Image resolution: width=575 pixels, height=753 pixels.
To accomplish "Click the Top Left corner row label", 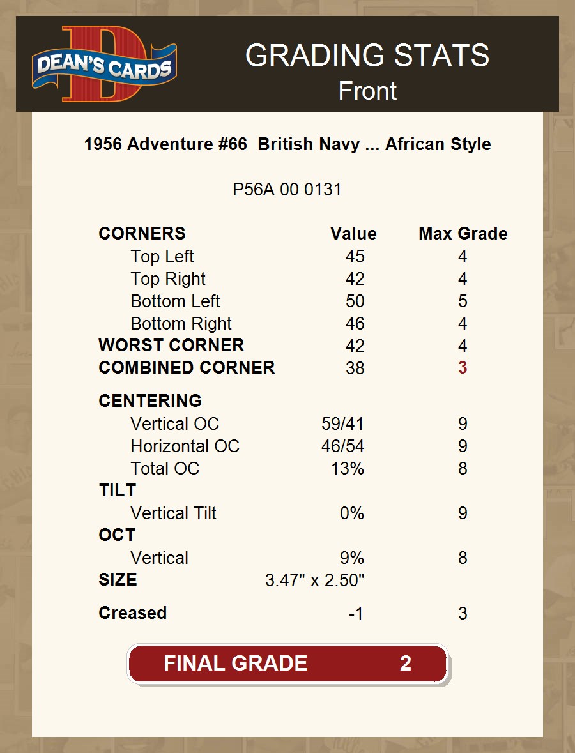I will pyautogui.click(x=162, y=257).
